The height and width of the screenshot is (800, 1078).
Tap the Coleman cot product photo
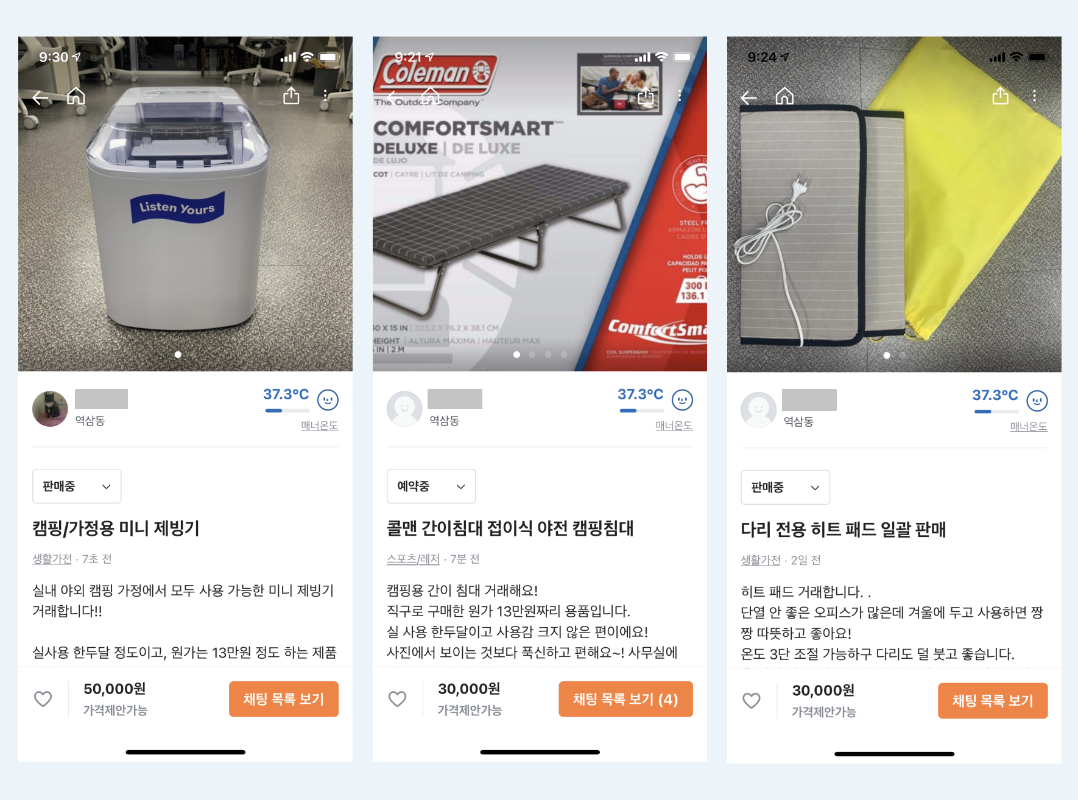(540, 204)
